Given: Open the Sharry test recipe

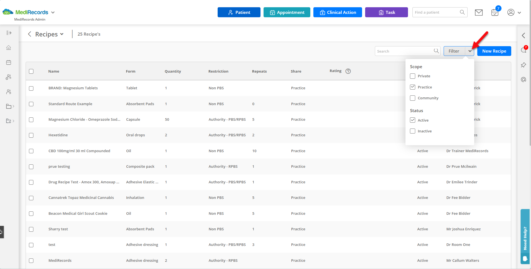Looking at the screenshot, I should click(58, 229).
